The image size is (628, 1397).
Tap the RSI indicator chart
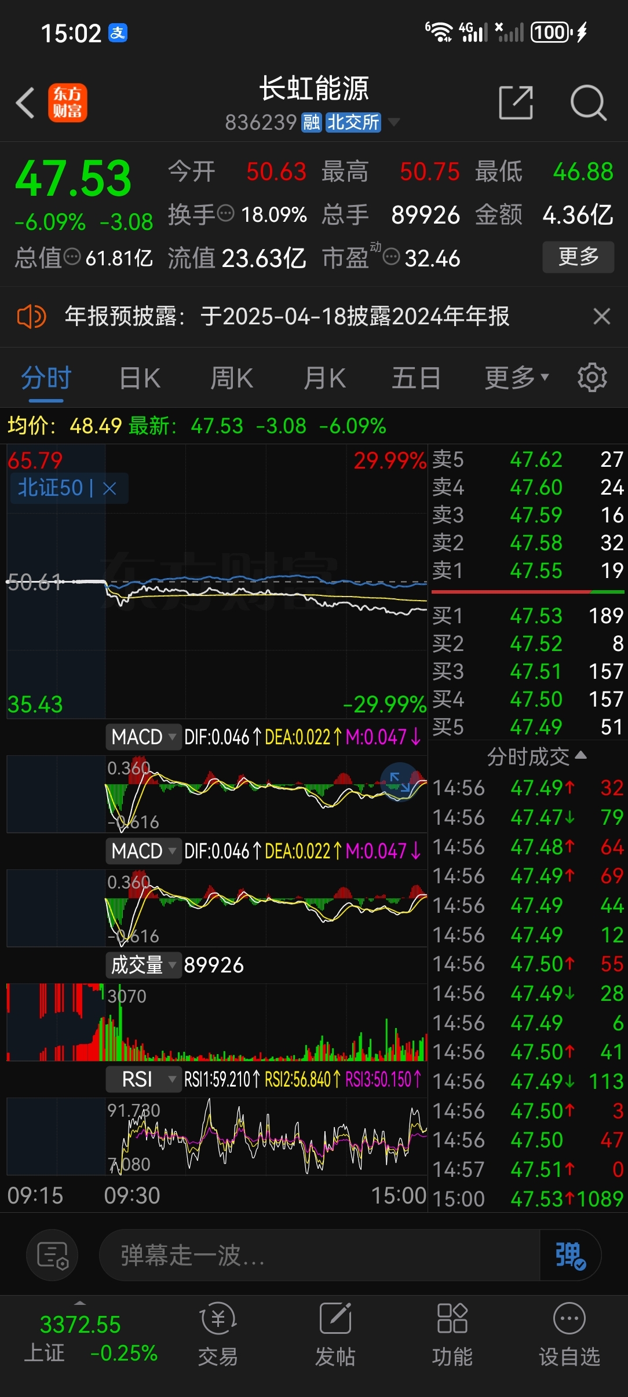pos(217,1136)
